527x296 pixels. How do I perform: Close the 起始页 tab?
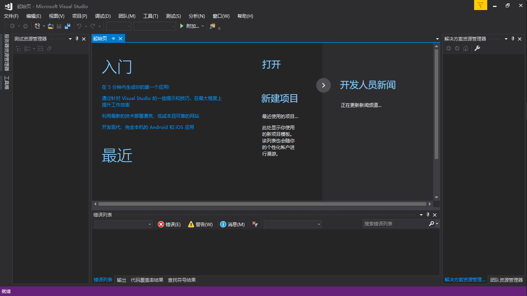pos(120,39)
